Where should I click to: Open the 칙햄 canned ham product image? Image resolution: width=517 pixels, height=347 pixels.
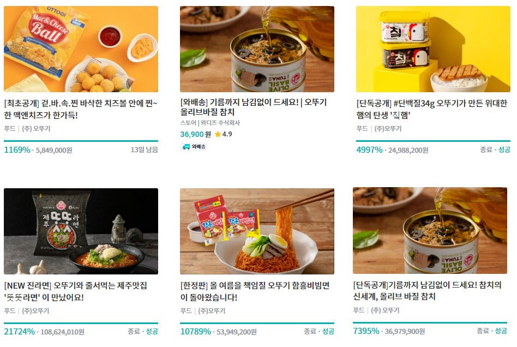433,49
